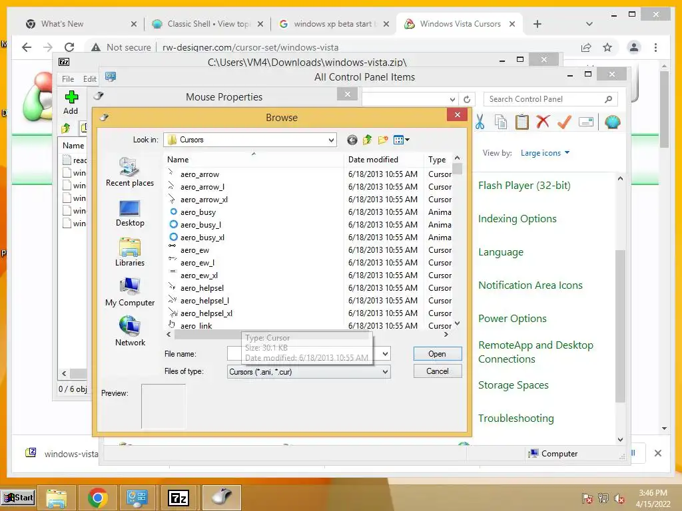Open Chrome tab search chevron
Image resolution: width=682 pixels, height=511 pixels.
coord(589,24)
